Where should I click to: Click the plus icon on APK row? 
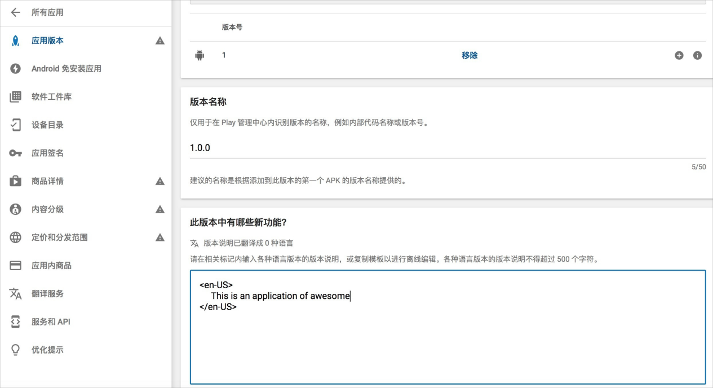(679, 55)
